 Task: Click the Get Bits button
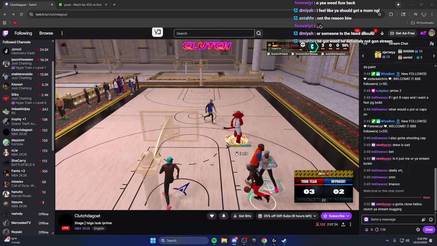(x=242, y=216)
